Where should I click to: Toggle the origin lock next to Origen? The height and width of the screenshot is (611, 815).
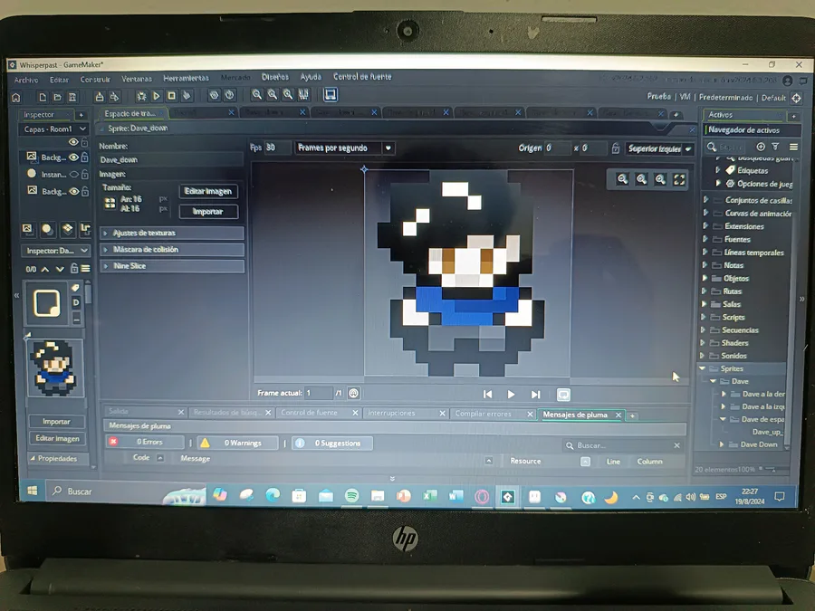point(616,148)
